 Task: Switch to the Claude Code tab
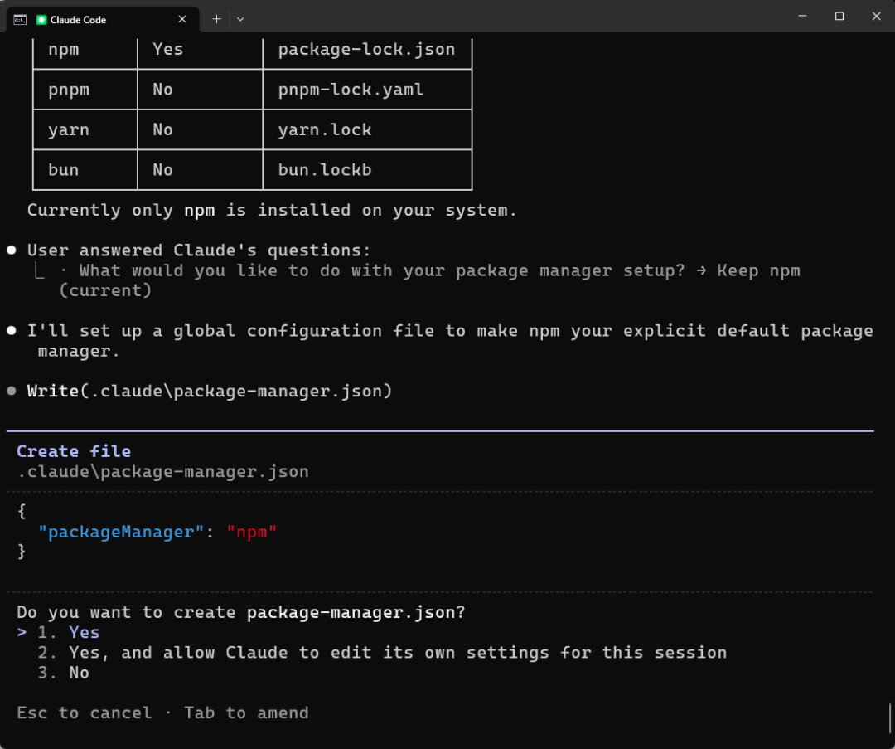[x=99, y=19]
